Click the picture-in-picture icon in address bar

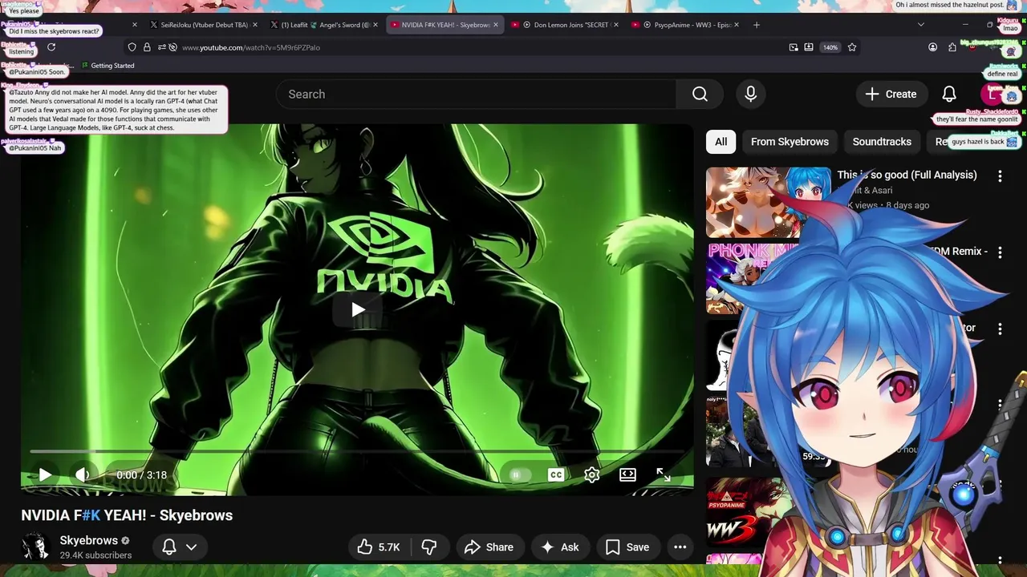click(794, 47)
